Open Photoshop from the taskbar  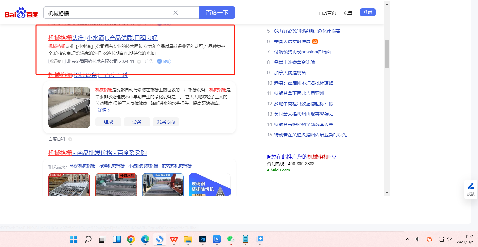203,239
